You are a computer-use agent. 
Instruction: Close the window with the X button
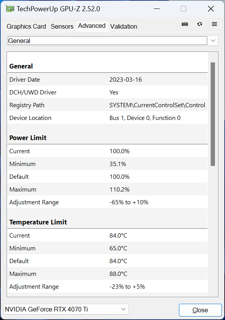click(x=211, y=9)
